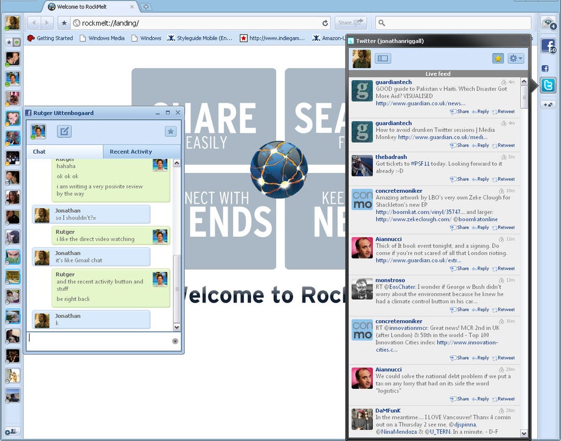
Task: Reply to guardiantech drunken Twitter sessions tweet
Action: (x=481, y=146)
